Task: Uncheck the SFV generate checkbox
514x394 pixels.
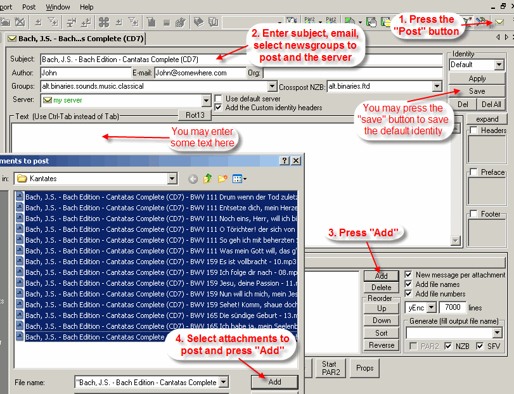Action: [480, 346]
